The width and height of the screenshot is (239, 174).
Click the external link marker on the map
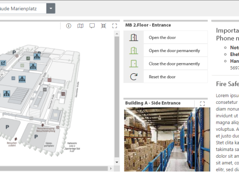coord(3,63)
